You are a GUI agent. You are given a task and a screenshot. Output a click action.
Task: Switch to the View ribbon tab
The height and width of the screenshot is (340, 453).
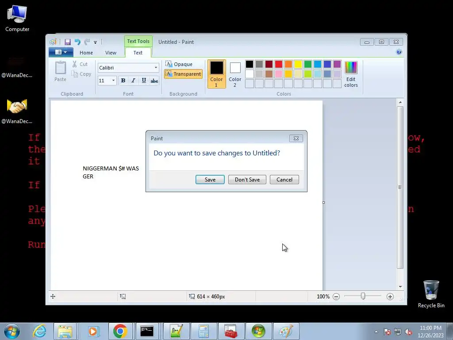111,53
